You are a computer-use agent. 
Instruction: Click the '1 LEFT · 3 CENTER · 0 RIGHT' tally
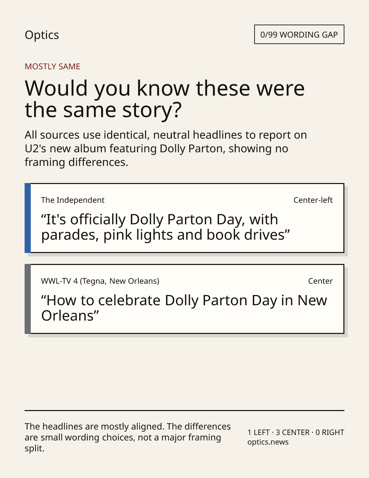point(296,432)
